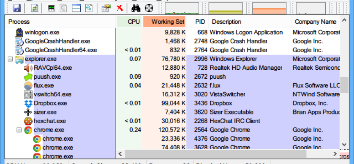Click the flux.exe icon

28,86
